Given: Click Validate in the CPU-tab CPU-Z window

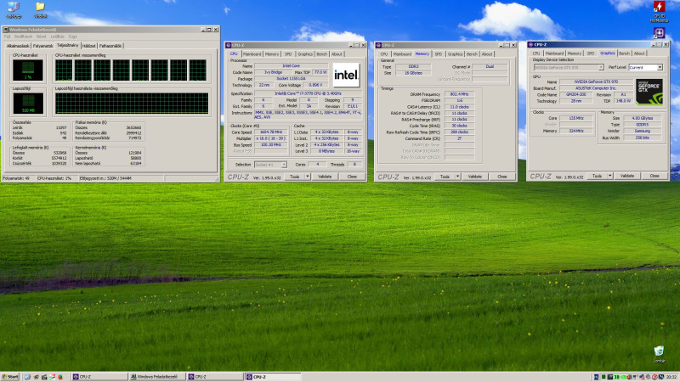Looking at the screenshot, I should (x=325, y=177).
